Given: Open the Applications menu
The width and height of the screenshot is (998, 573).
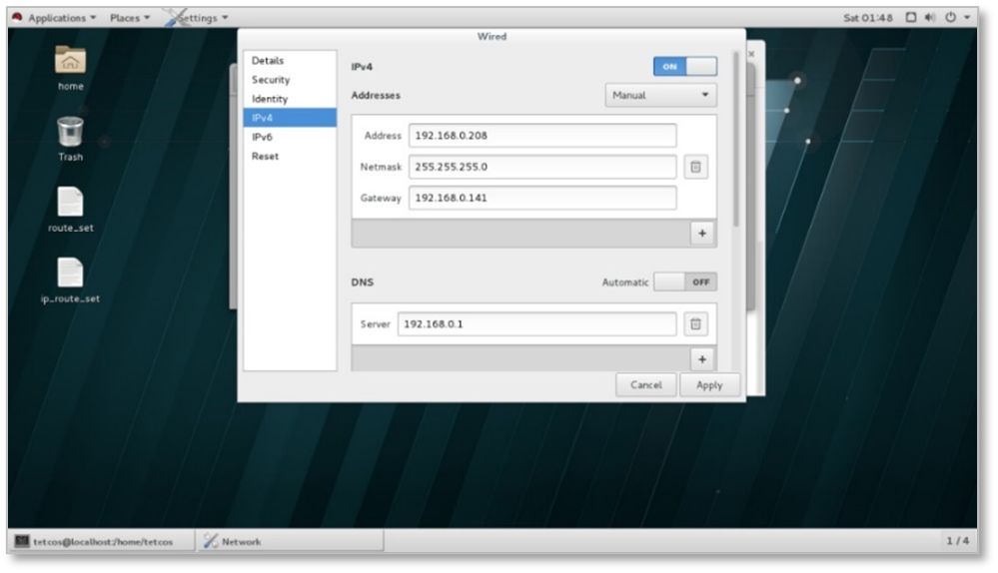Looking at the screenshot, I should coord(55,18).
